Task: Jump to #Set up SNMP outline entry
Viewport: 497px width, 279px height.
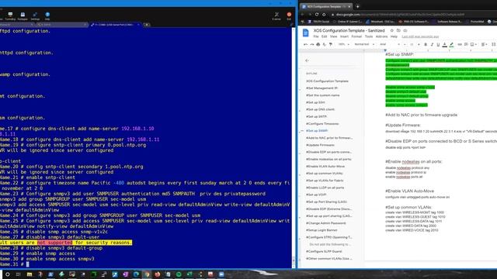Action: (x=317, y=131)
